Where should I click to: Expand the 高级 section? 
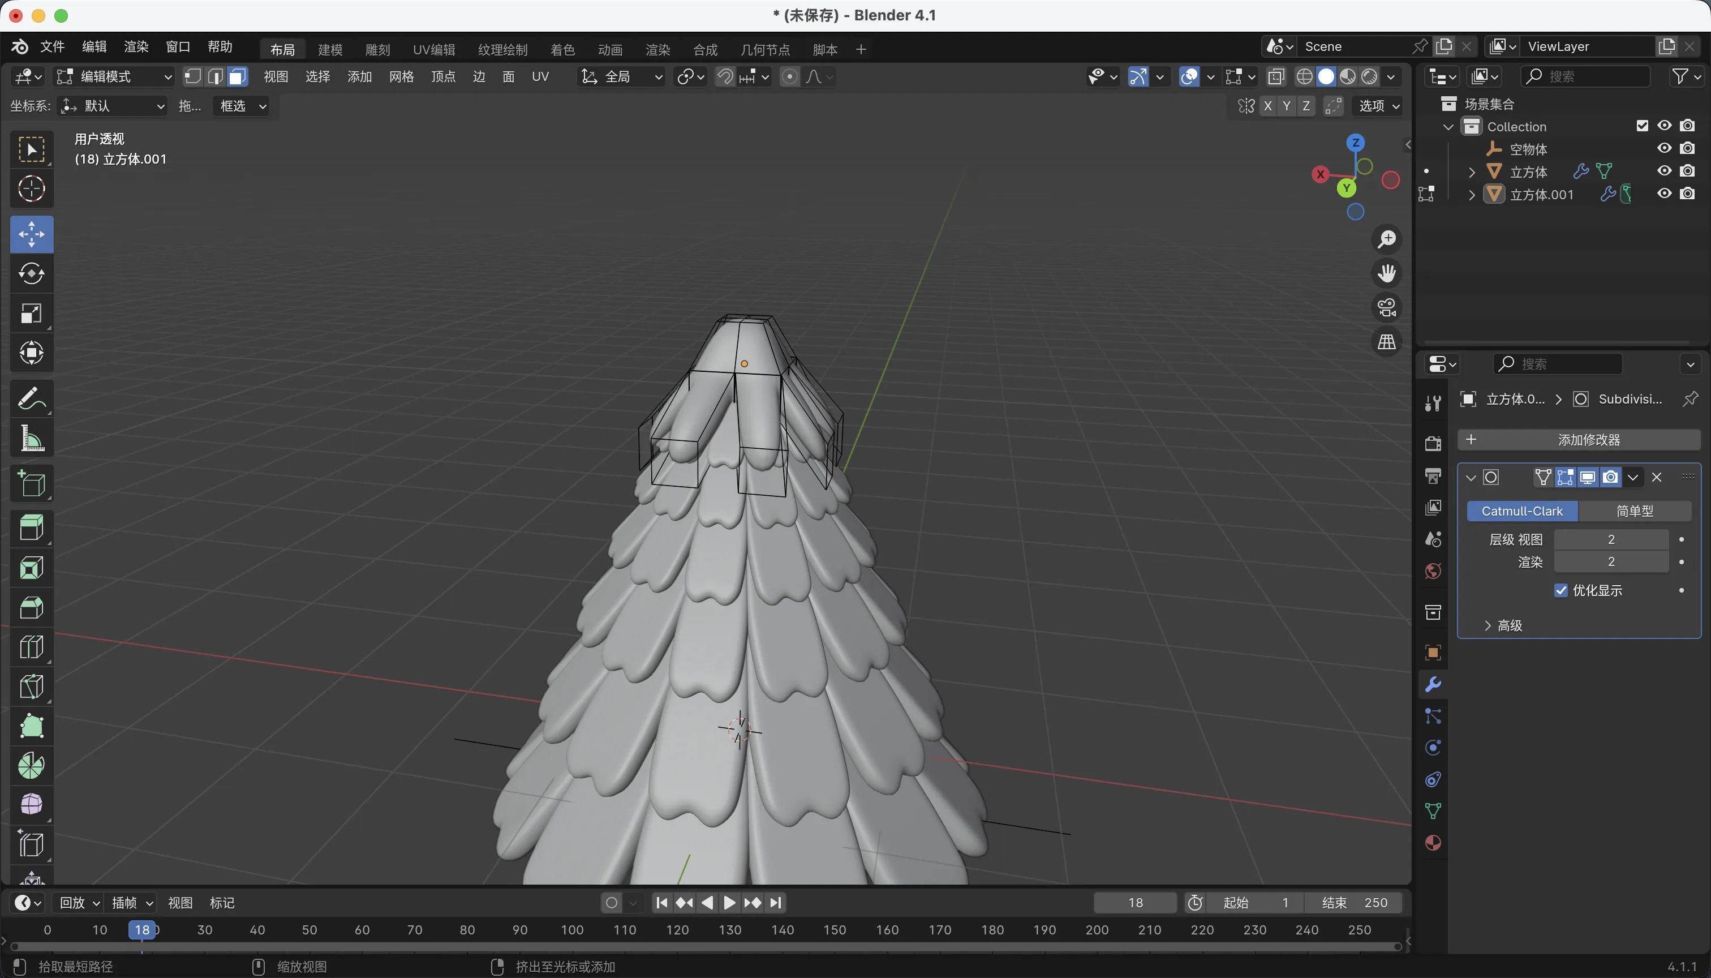click(x=1503, y=625)
